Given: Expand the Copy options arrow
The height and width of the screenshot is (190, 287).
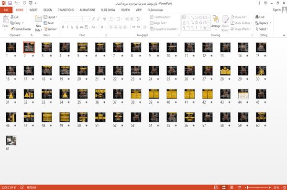Looking at the screenshot, I should pyautogui.click(x=23, y=23).
